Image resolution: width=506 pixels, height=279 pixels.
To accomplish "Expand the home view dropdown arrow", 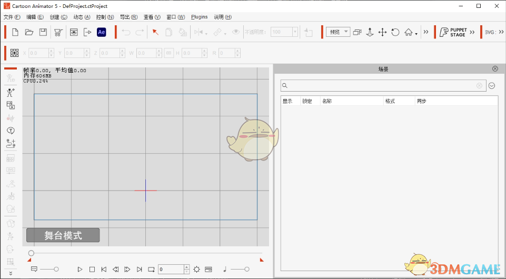I will (x=416, y=34).
